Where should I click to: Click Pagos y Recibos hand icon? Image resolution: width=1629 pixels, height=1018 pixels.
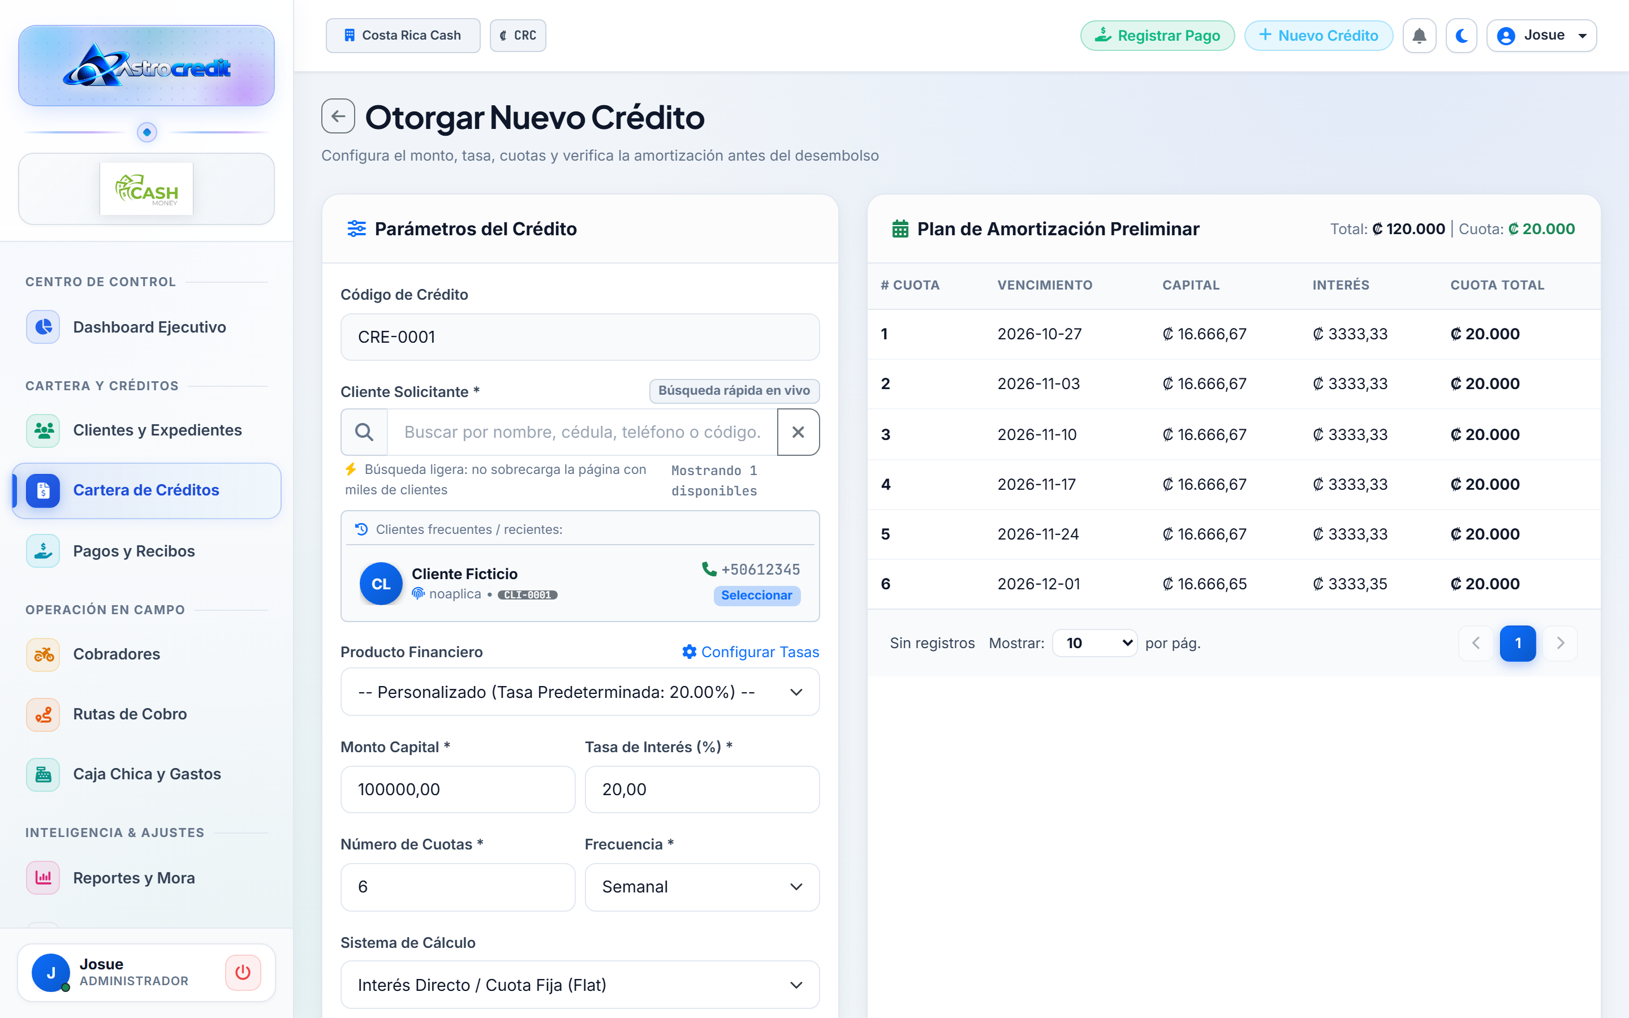pos(43,551)
